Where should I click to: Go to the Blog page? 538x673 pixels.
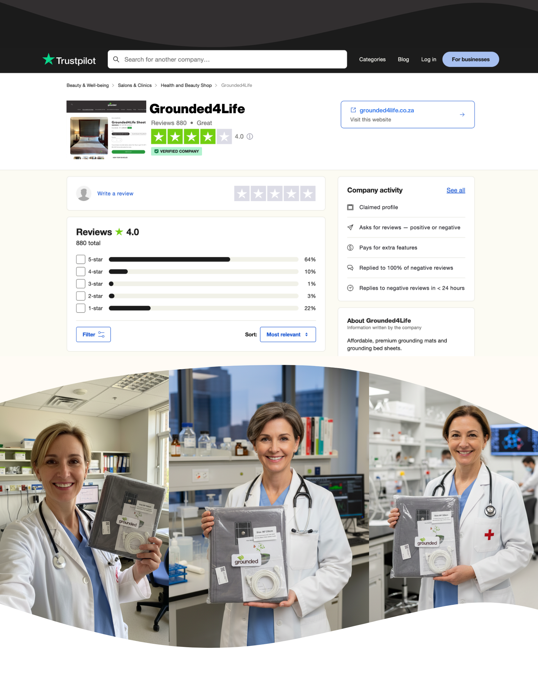point(403,59)
